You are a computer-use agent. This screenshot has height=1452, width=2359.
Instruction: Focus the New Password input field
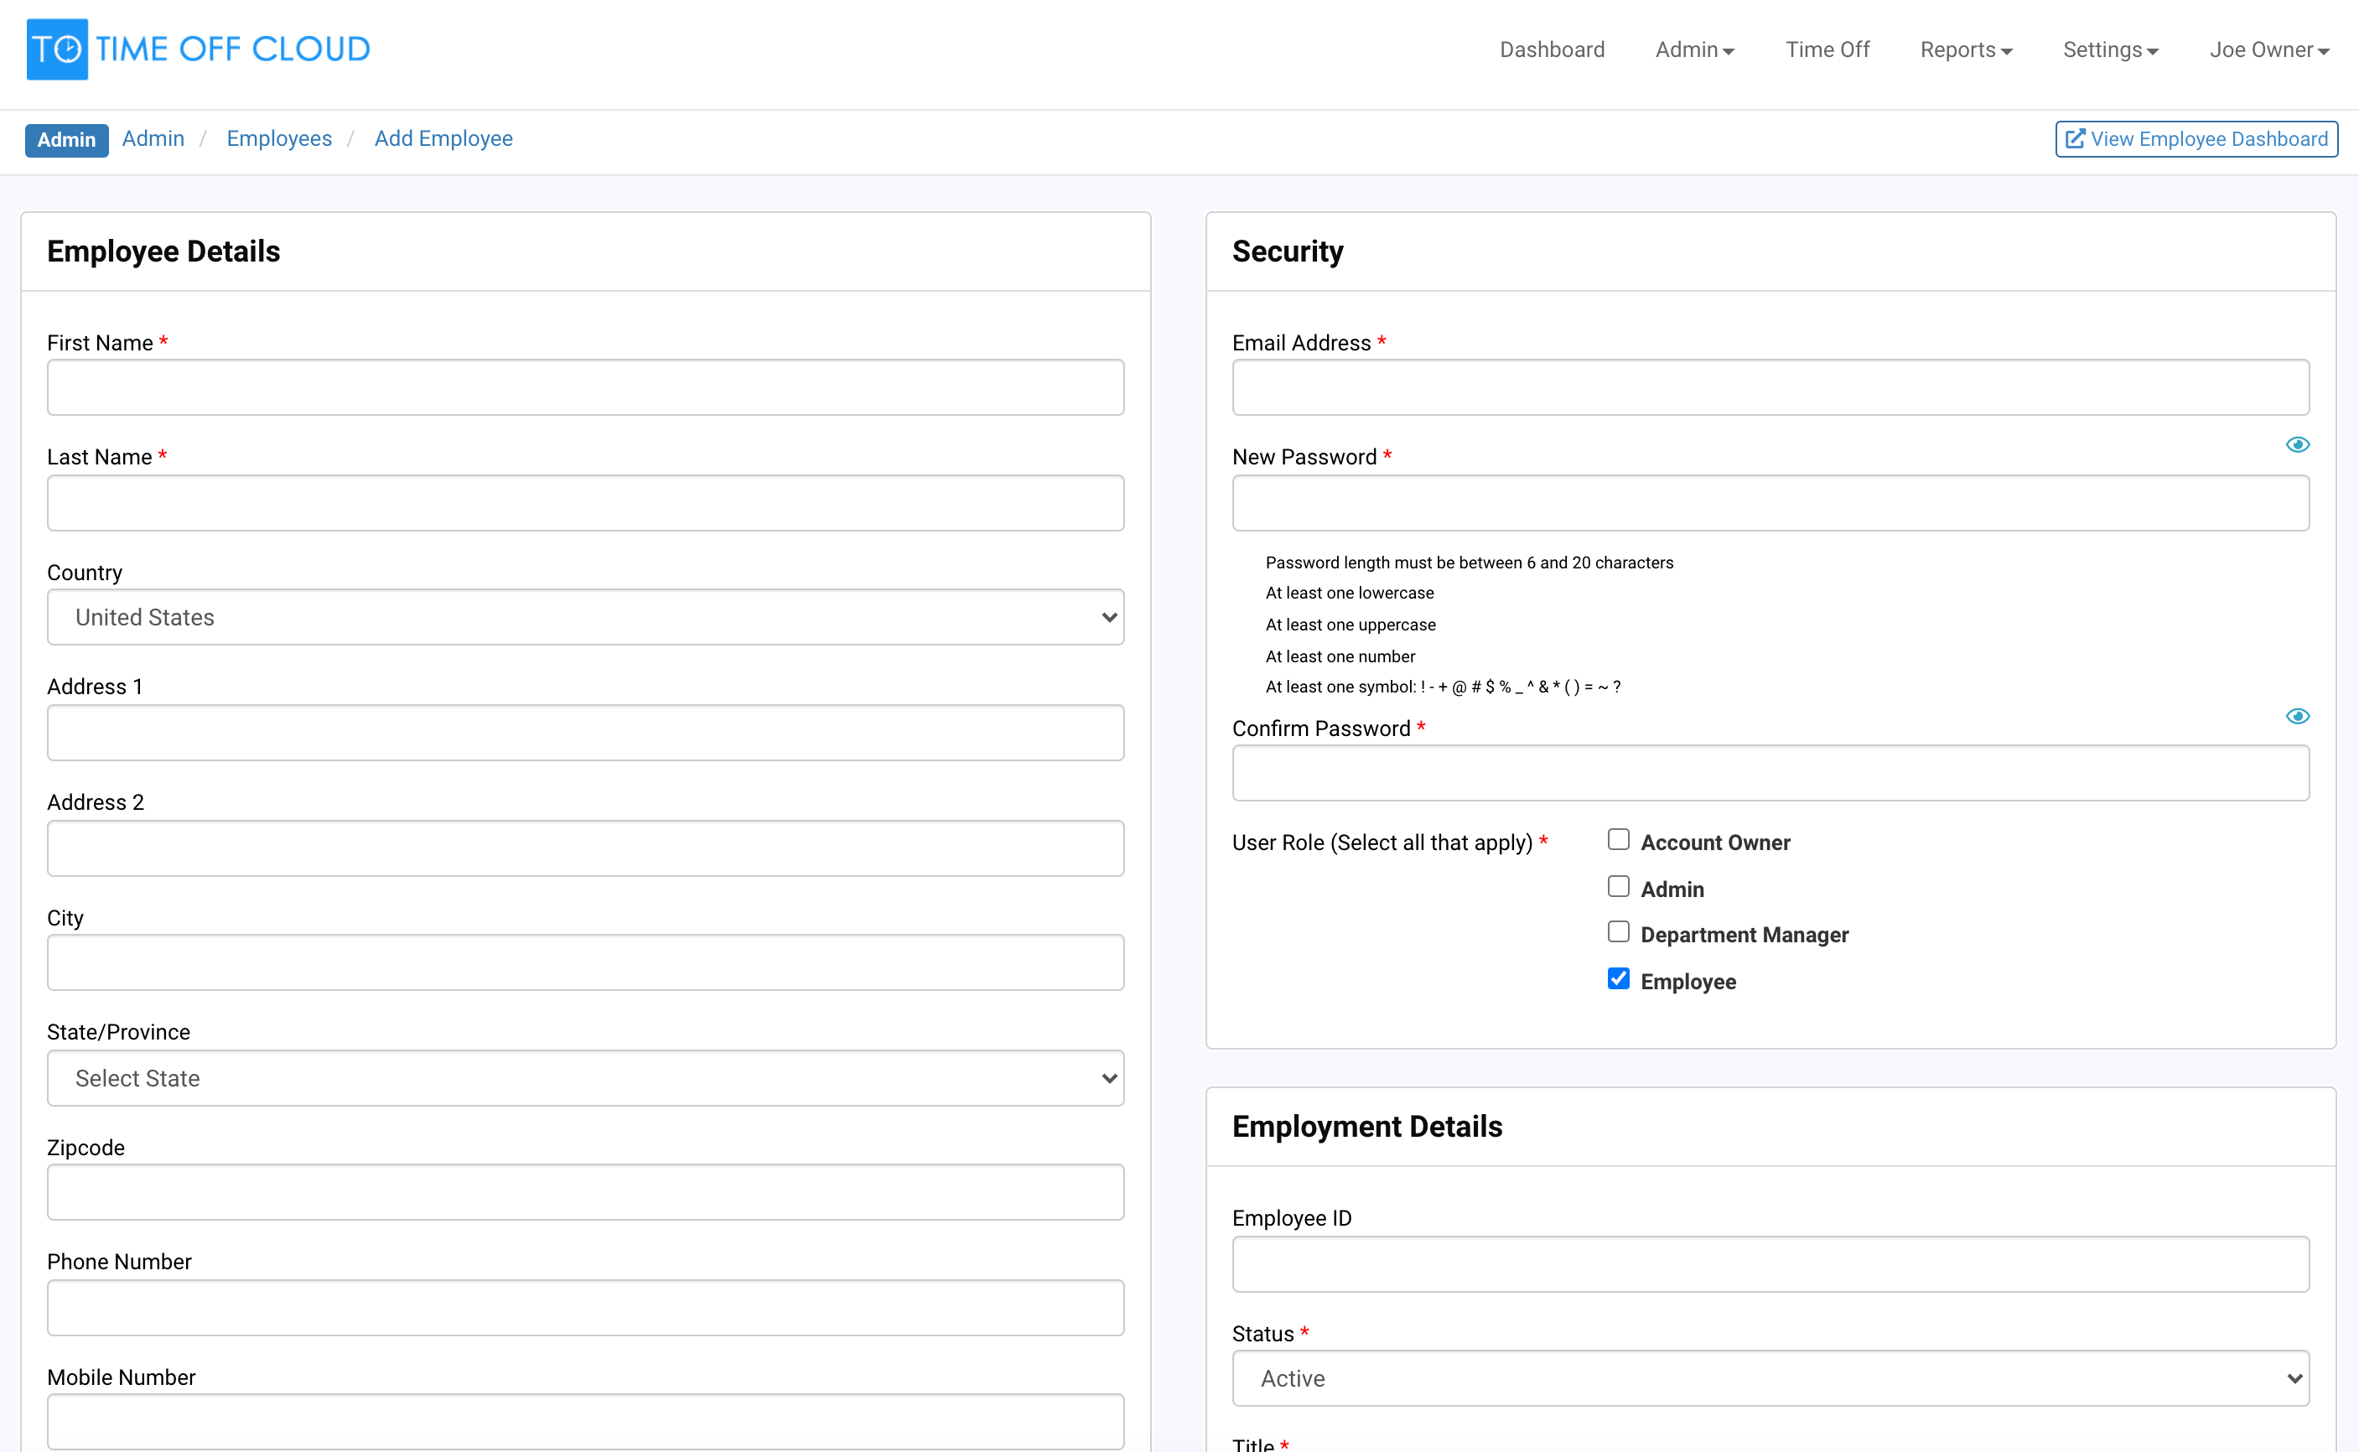tap(1771, 503)
